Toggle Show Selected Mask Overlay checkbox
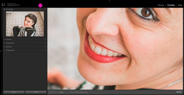184x95 pixels. click(69, 92)
